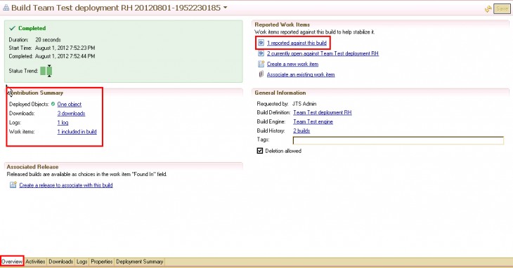Screen dimensions: 513x268
Task: Click the Start Time value text
Action: pyautogui.click(x=65, y=48)
